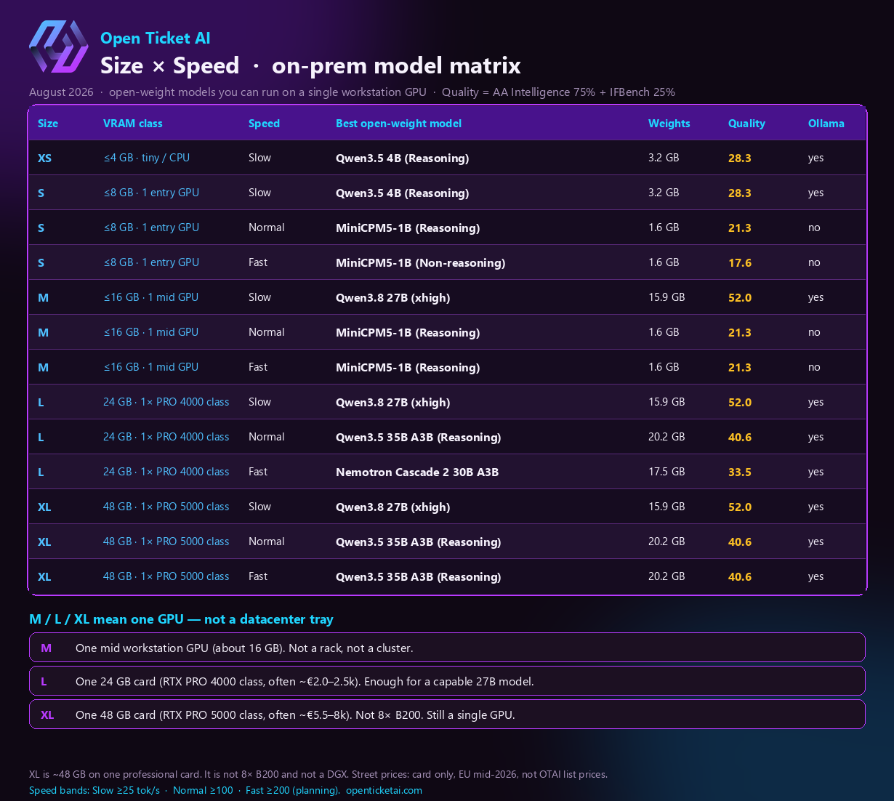
Task: Select the 'Size' column header
Action: (x=48, y=124)
